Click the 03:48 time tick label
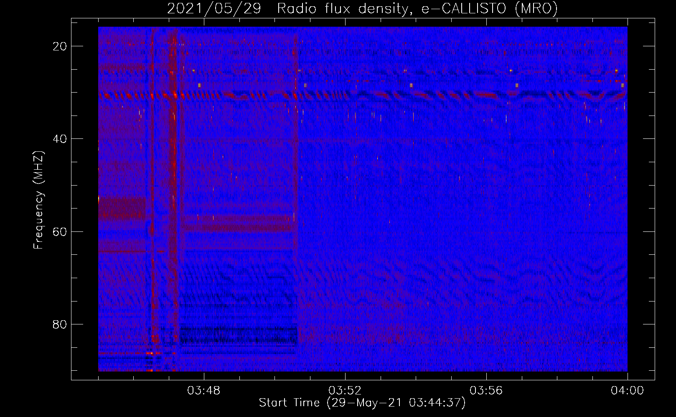Image resolution: width=676 pixels, height=417 pixels. coord(204,391)
